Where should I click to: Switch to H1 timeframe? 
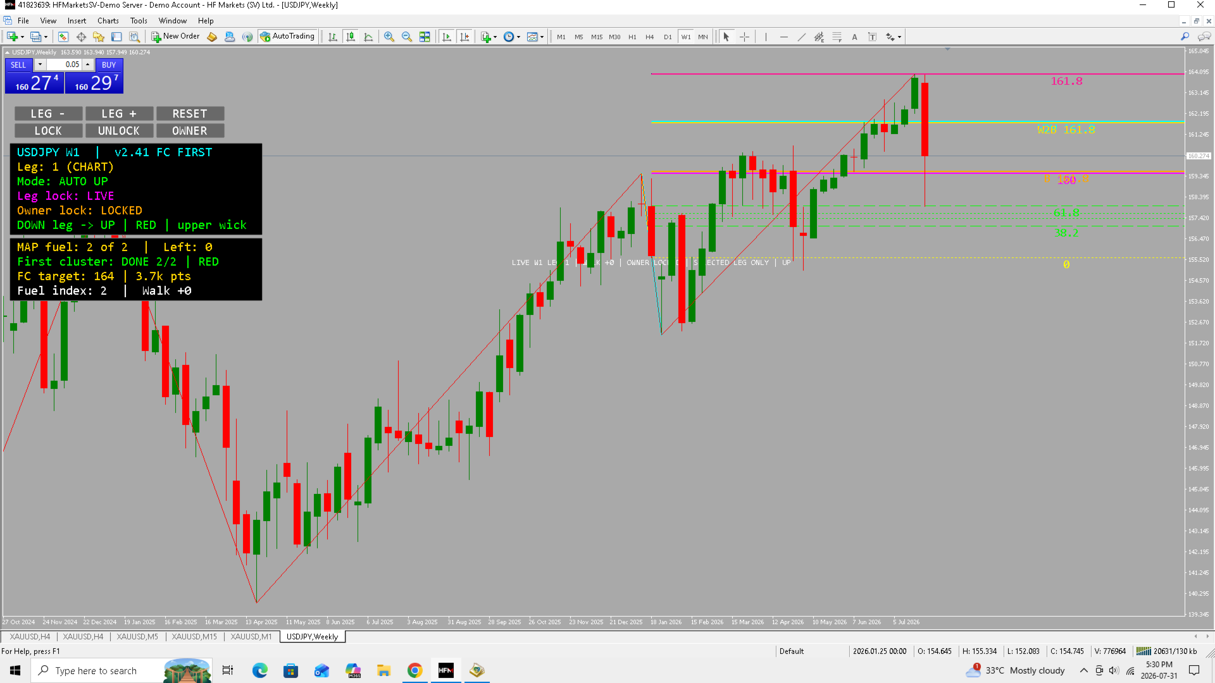click(x=632, y=37)
